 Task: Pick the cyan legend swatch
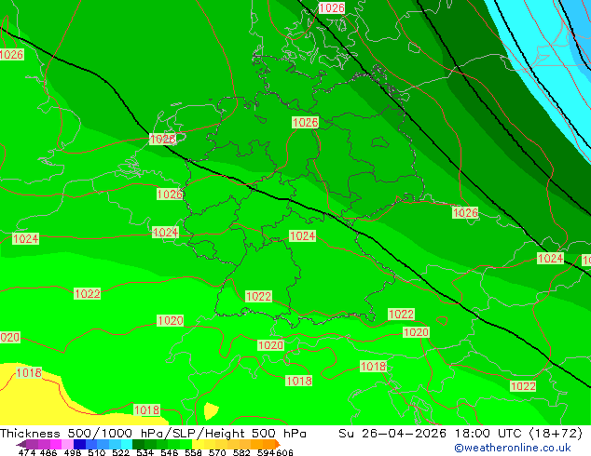pyautogui.click(x=127, y=444)
